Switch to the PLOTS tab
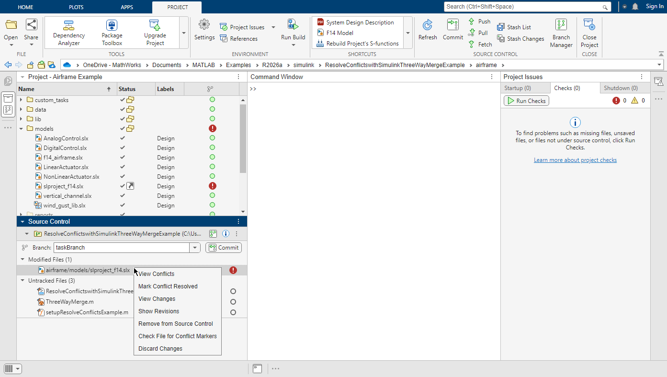The width and height of the screenshot is (667, 377). point(76,7)
